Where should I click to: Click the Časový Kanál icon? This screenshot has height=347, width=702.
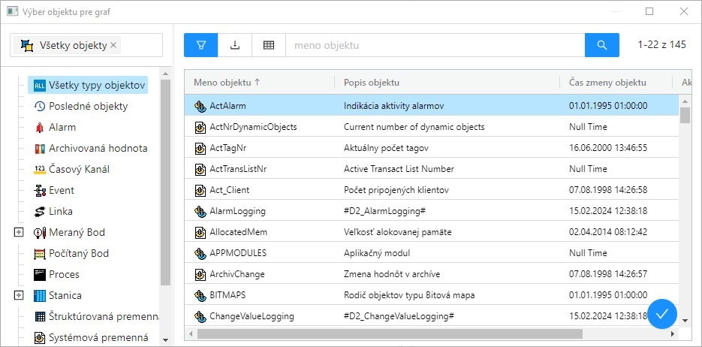coord(40,170)
